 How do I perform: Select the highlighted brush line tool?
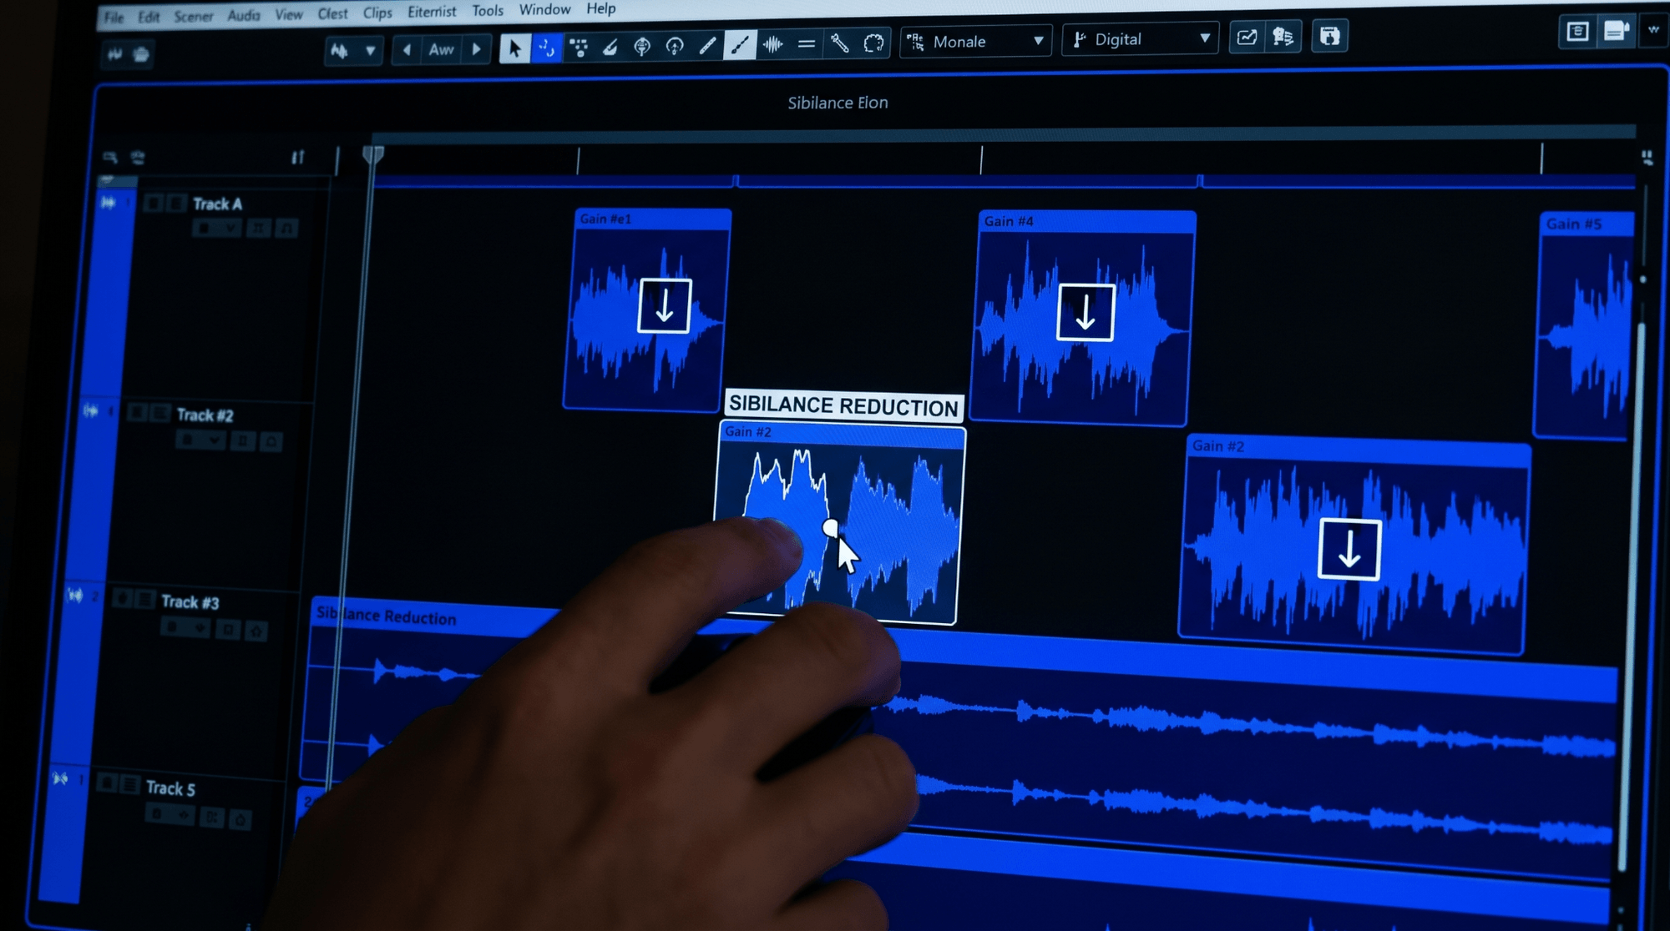pyautogui.click(x=740, y=45)
